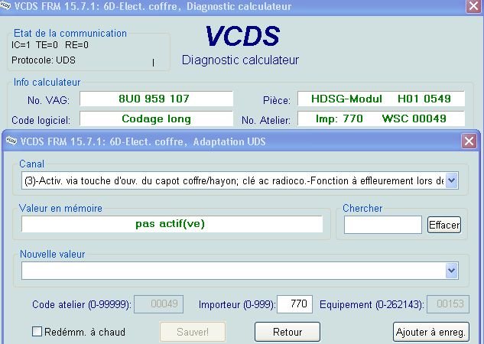Click the 'Codage long' software code value
The image size is (484, 344).
[x=156, y=118]
